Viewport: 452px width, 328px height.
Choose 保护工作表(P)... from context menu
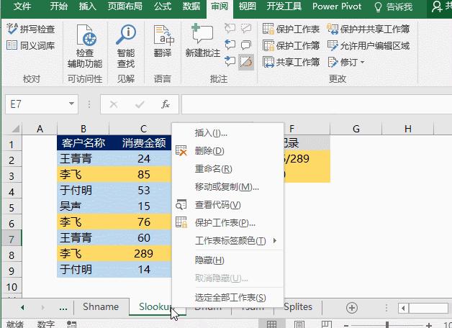click(227, 222)
